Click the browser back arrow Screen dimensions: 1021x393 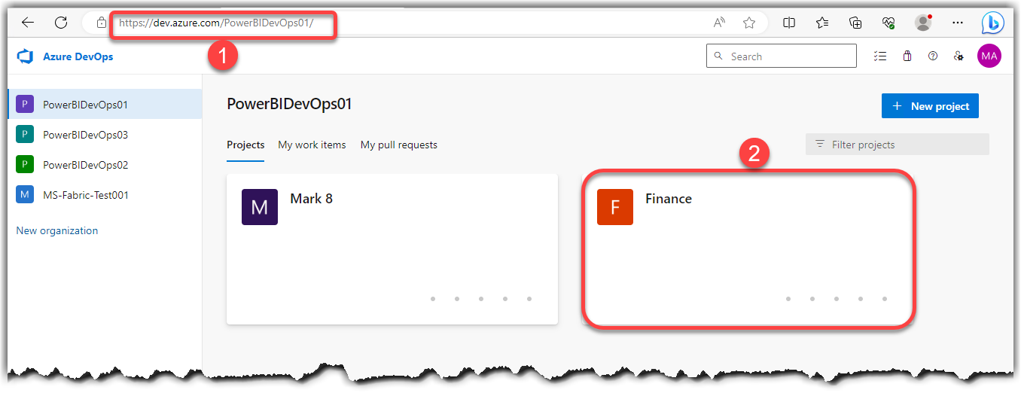[28, 23]
